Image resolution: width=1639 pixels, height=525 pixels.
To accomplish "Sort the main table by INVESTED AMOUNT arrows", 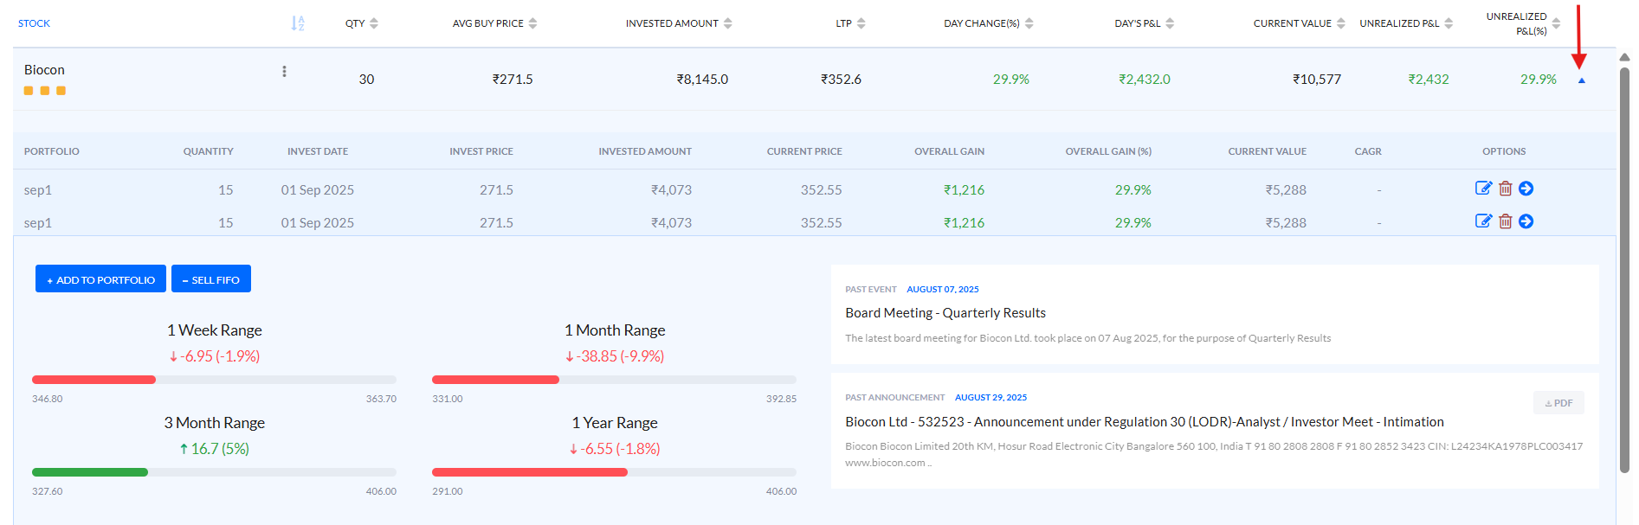I will (728, 23).
